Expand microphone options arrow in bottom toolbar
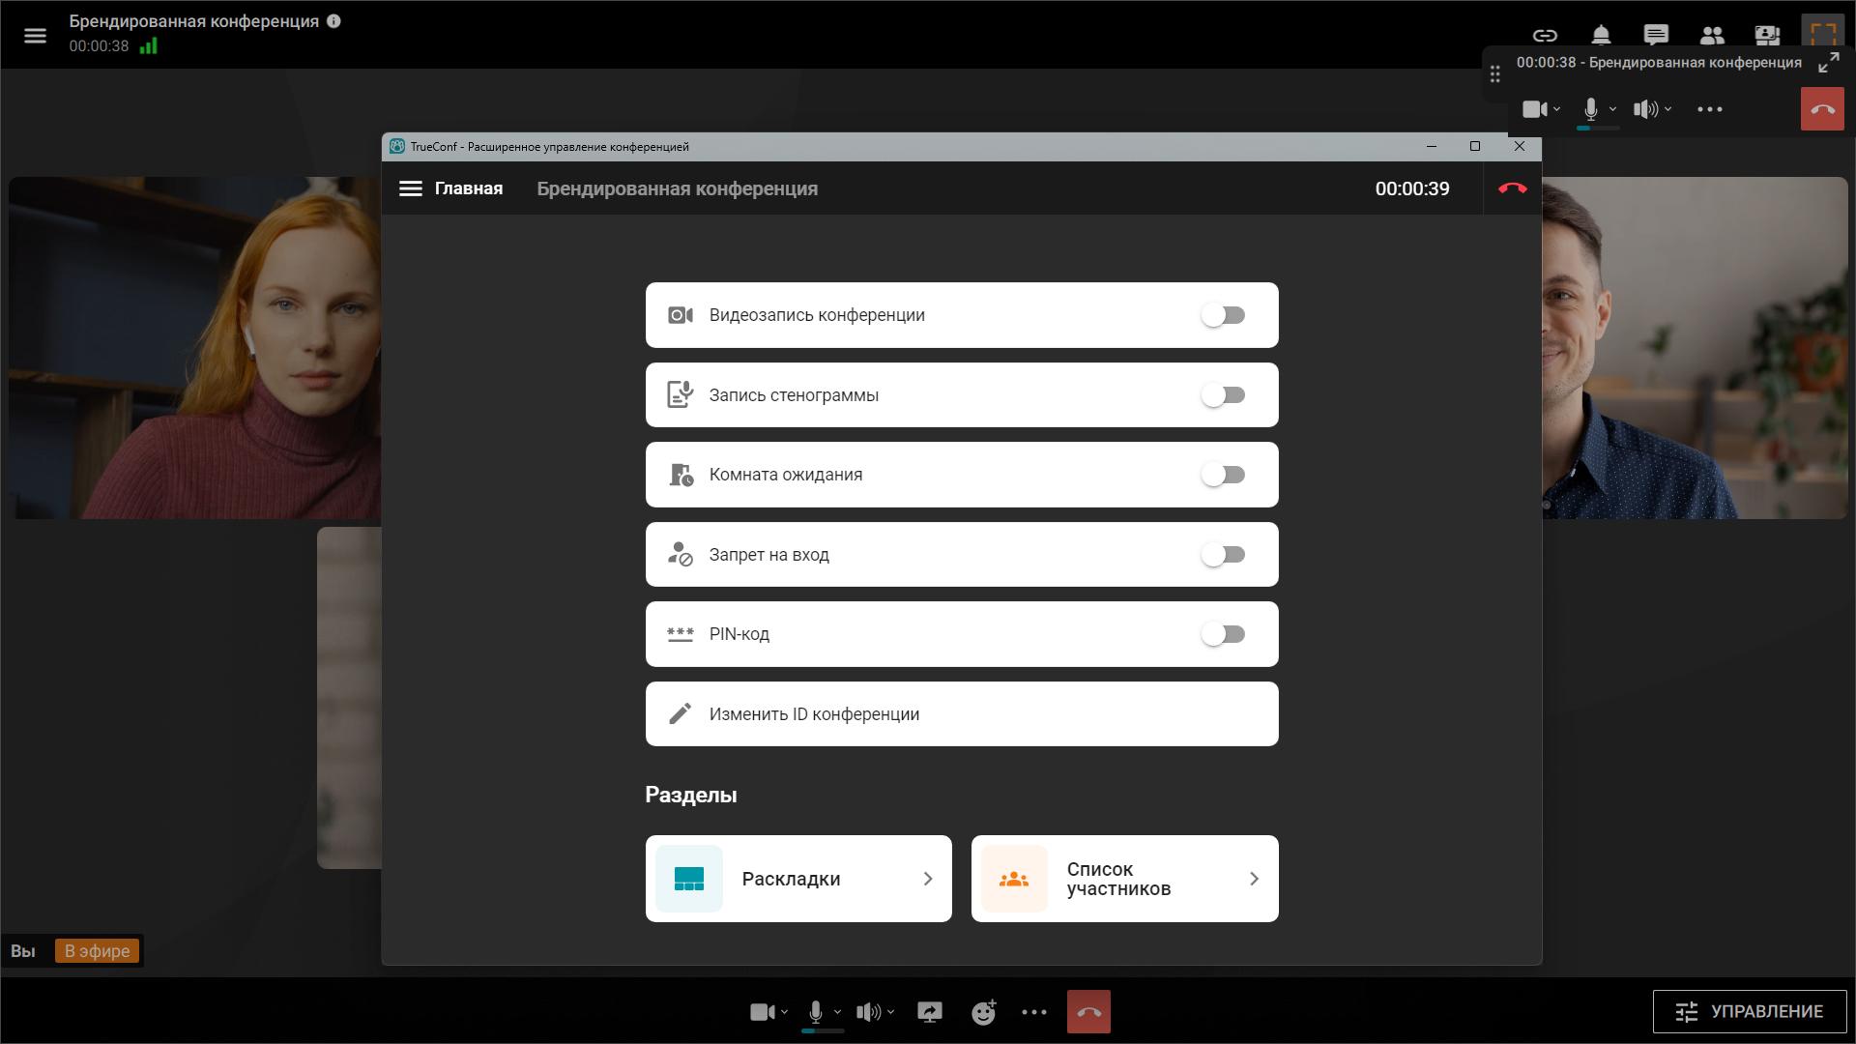This screenshot has width=1856, height=1044. 837,1012
